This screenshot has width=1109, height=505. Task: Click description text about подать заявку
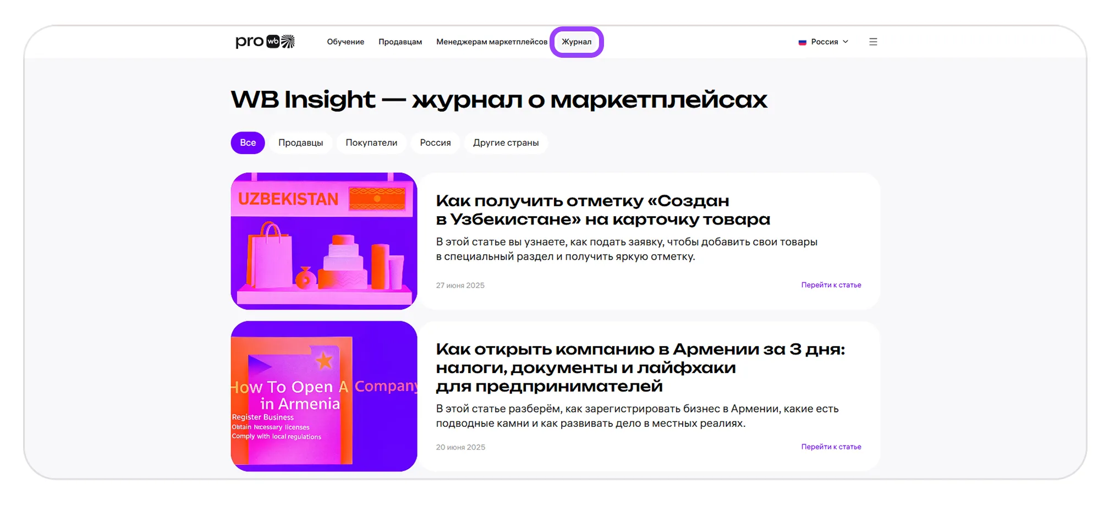point(627,249)
